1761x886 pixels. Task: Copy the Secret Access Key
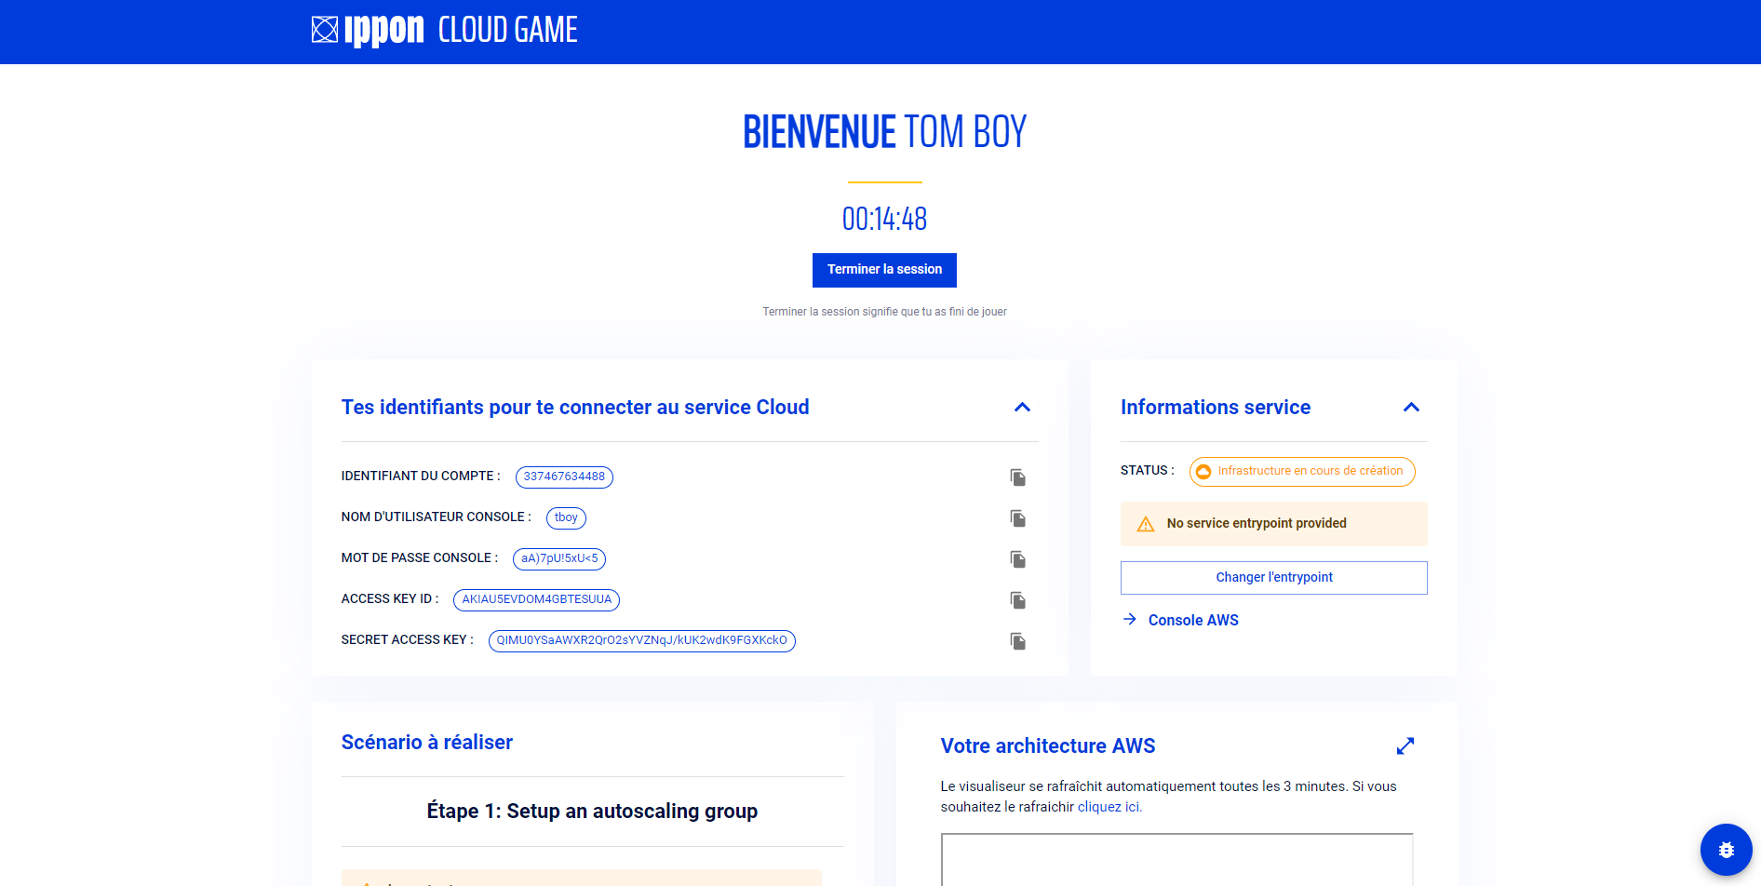point(1018,641)
